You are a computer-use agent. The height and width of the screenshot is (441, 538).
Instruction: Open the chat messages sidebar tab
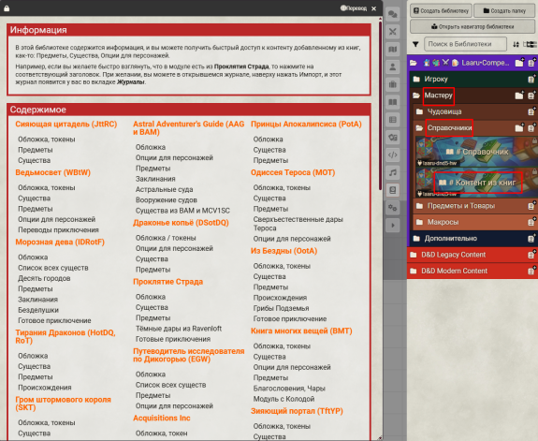point(393,14)
